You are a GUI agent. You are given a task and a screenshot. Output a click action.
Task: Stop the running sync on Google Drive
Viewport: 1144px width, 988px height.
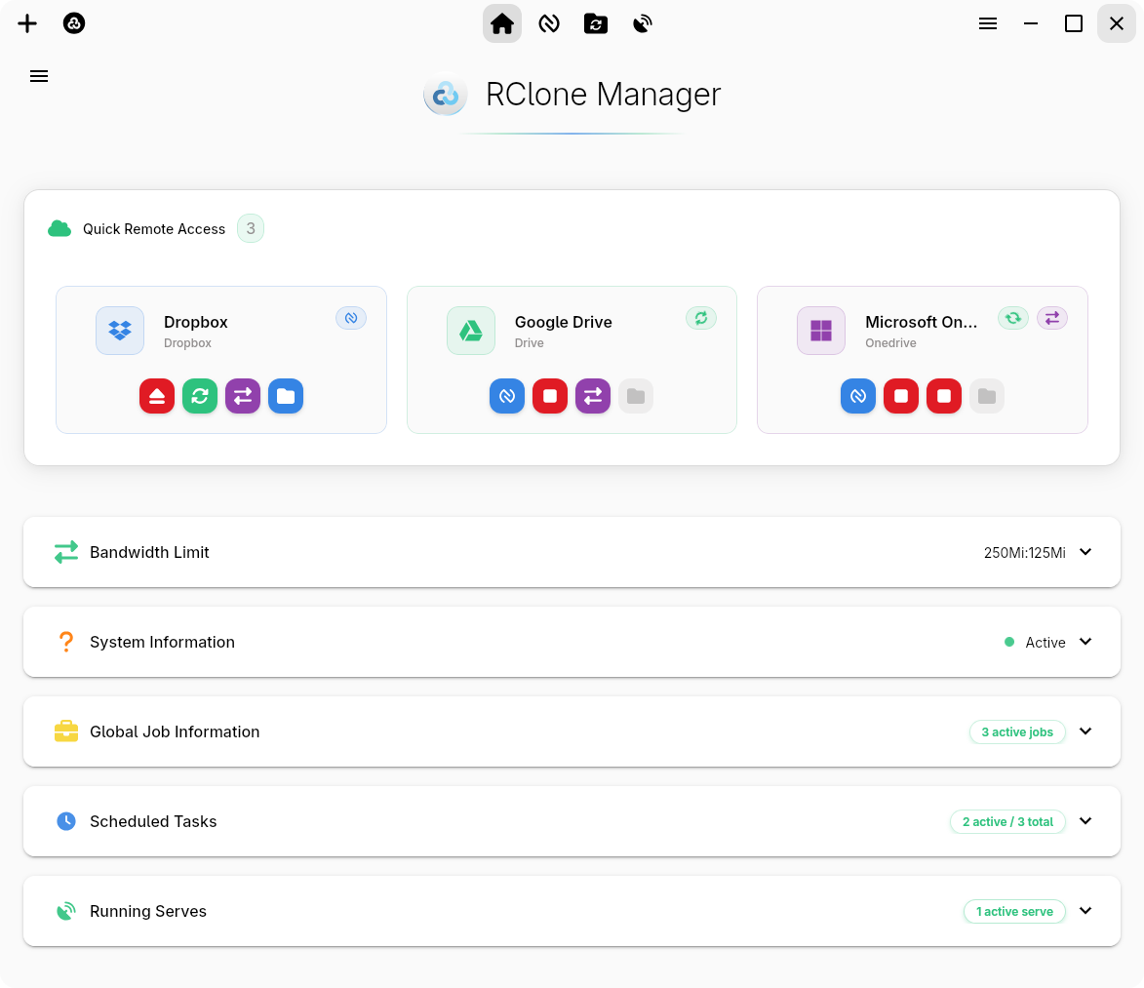click(550, 396)
